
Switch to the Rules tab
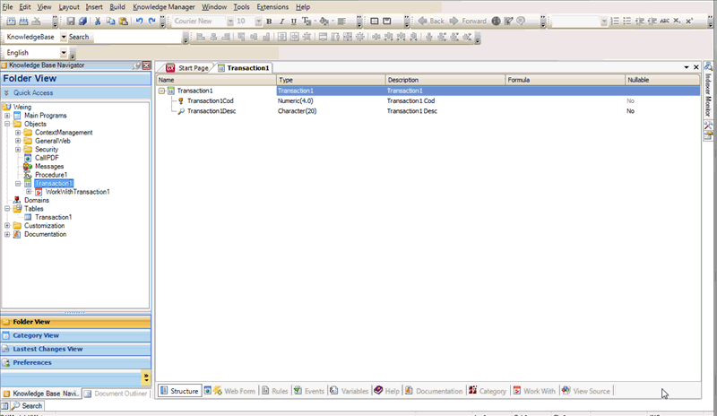point(275,391)
